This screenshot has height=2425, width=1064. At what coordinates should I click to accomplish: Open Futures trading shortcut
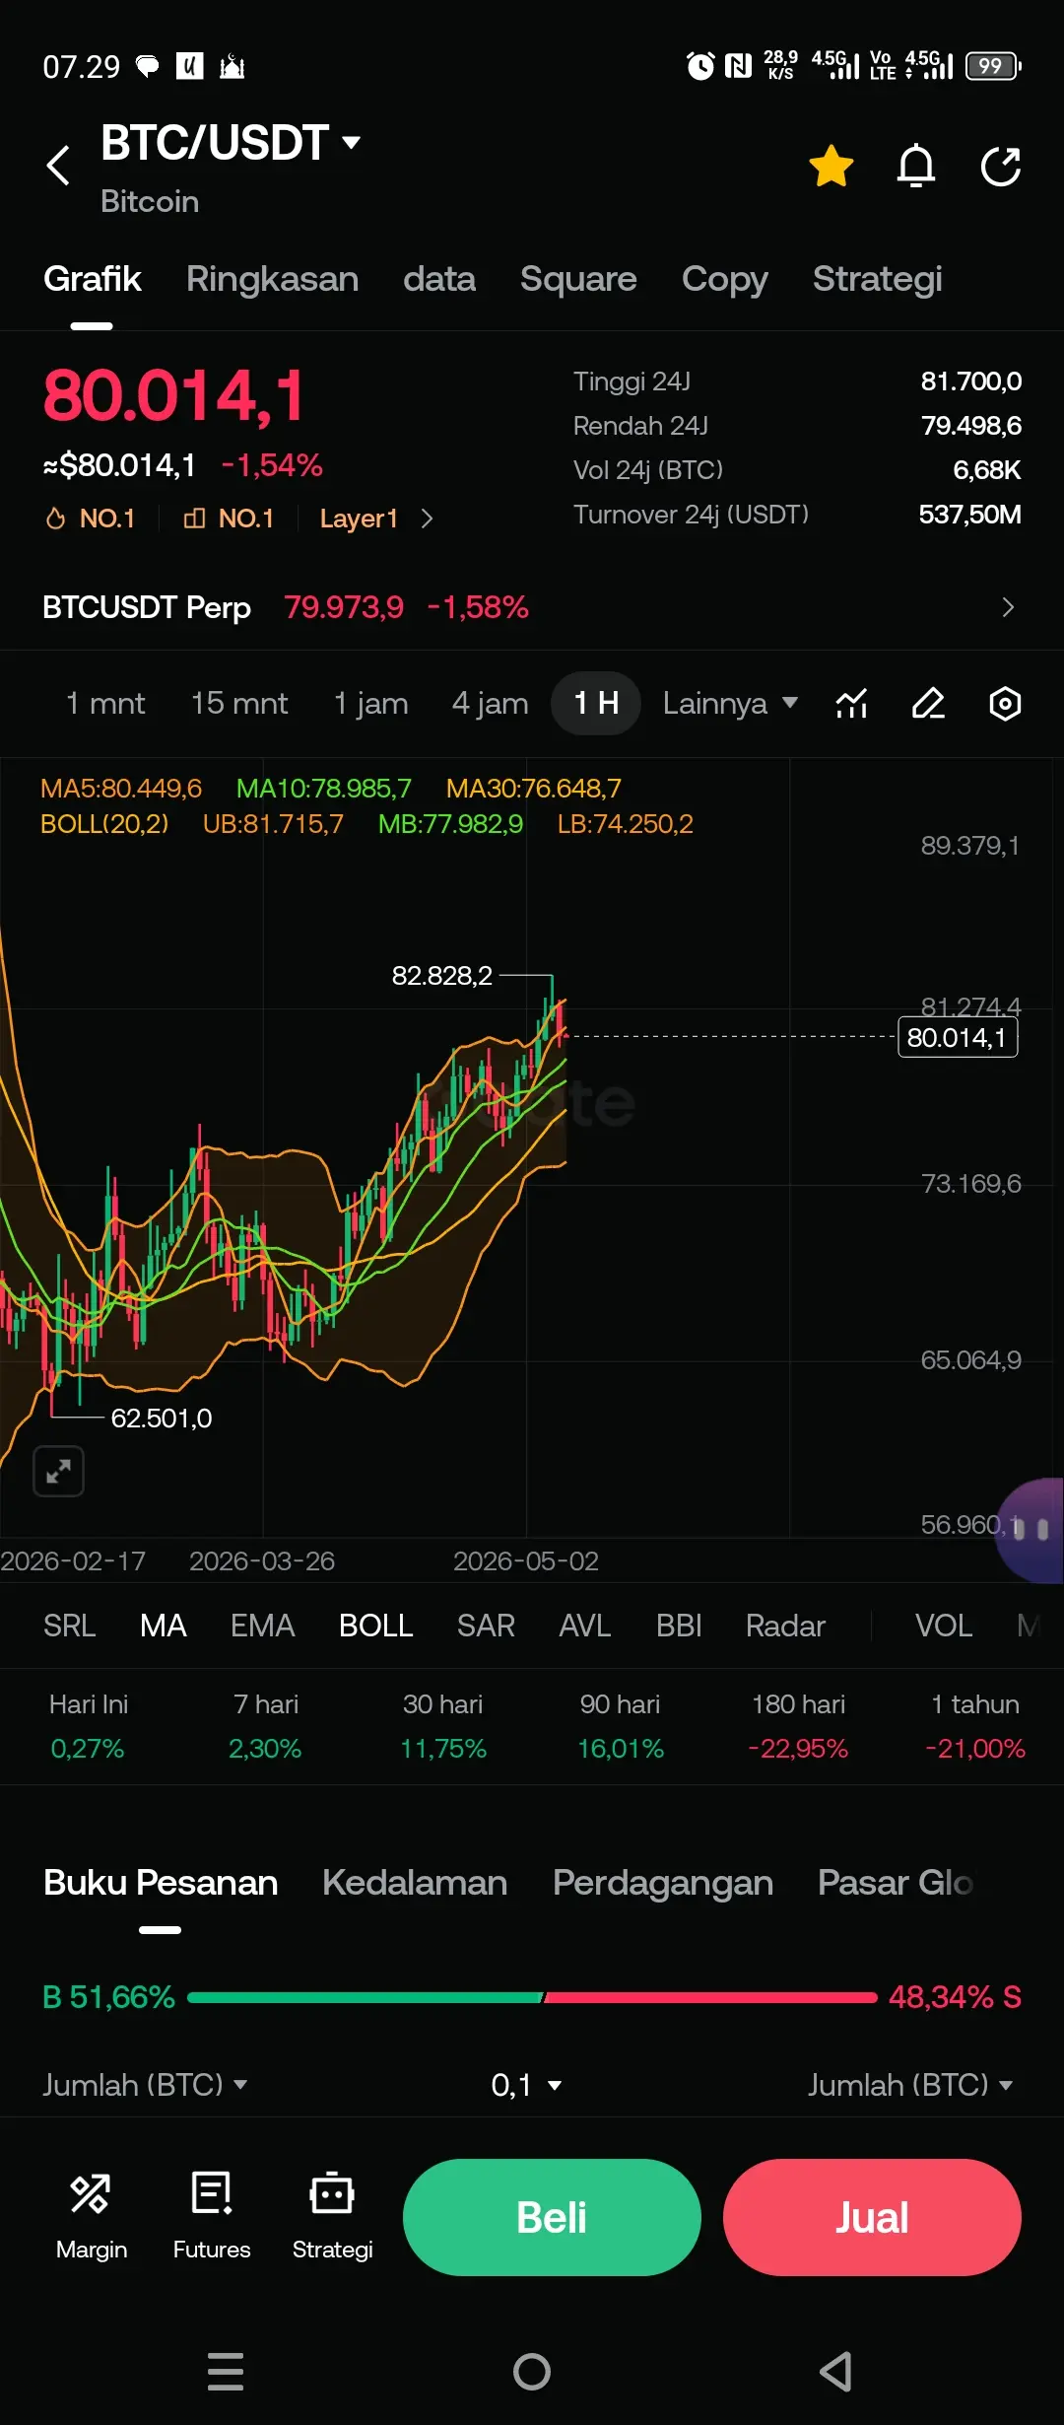coord(212,2217)
